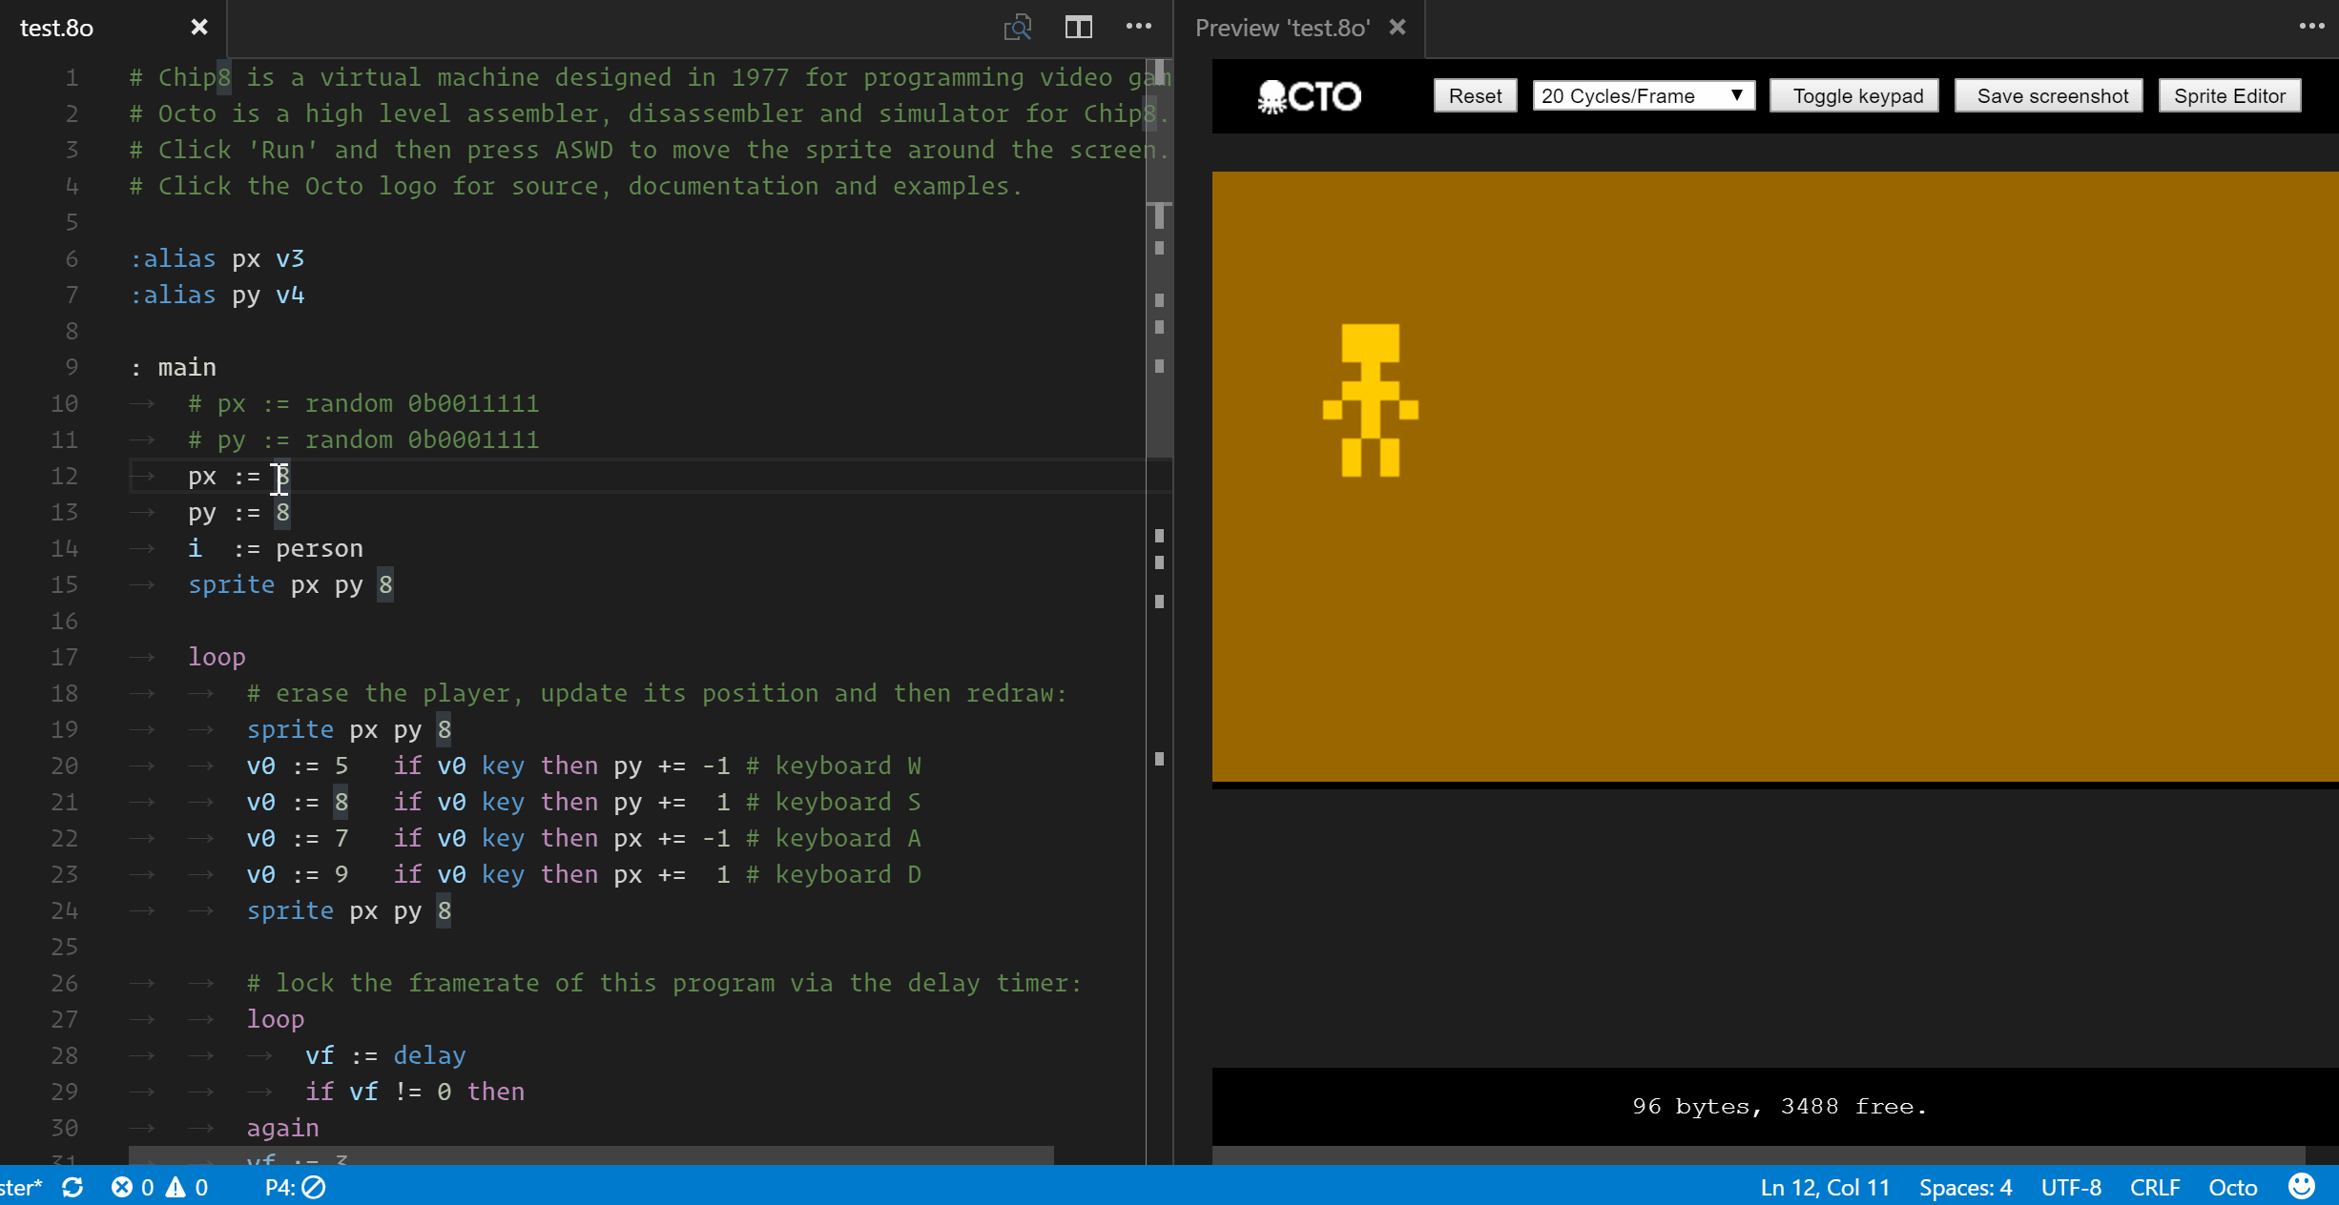The height and width of the screenshot is (1205, 2339).
Task: Open the Cycles/Frame dropdown
Action: point(1643,96)
